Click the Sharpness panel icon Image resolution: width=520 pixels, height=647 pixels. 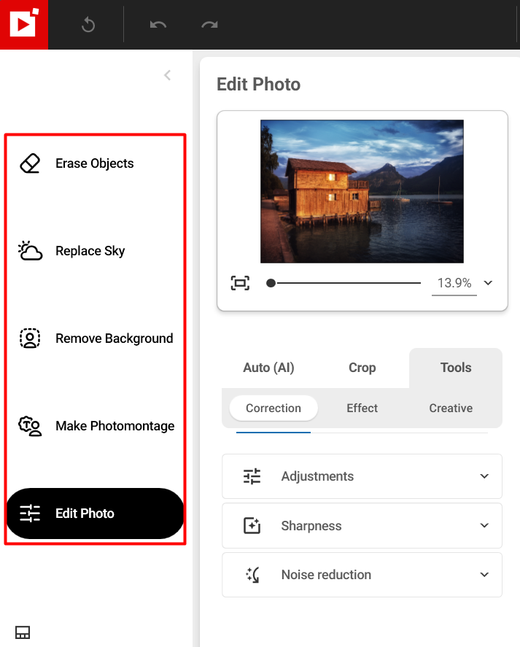tap(251, 525)
